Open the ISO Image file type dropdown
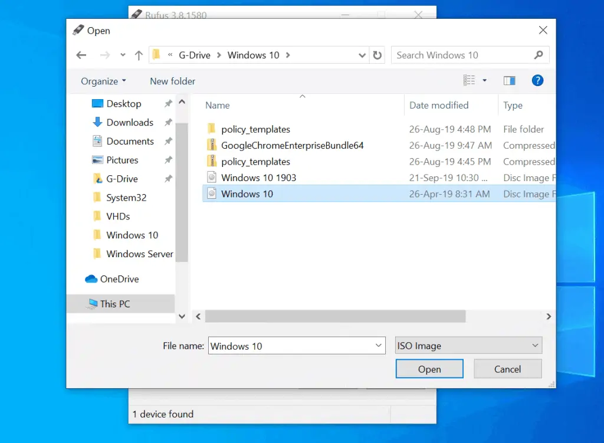Image resolution: width=604 pixels, height=443 pixels. [x=468, y=346]
